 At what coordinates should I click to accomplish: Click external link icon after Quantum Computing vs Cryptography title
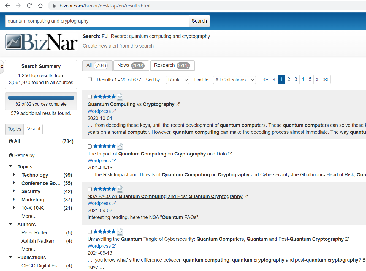click(178, 104)
